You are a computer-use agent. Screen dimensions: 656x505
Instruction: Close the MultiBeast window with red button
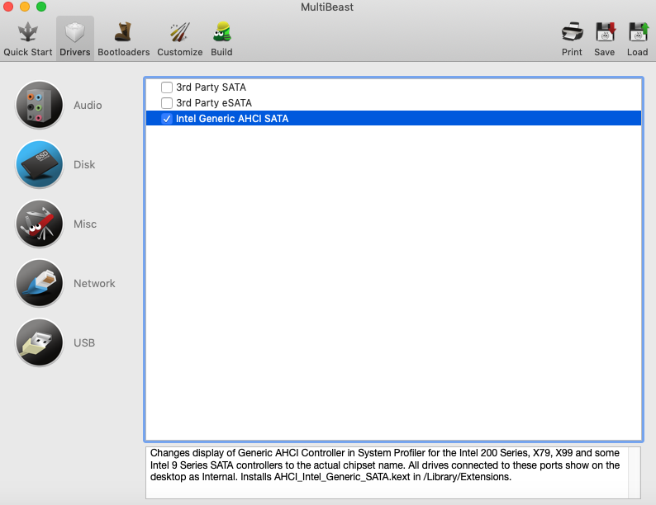(x=8, y=7)
